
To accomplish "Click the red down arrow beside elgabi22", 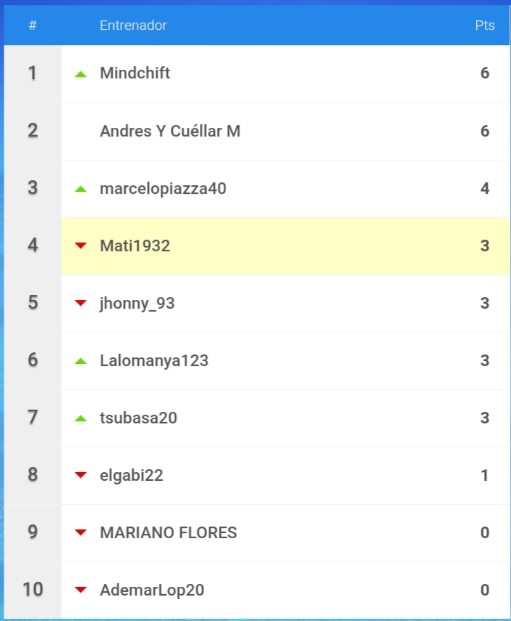I will 81,475.
